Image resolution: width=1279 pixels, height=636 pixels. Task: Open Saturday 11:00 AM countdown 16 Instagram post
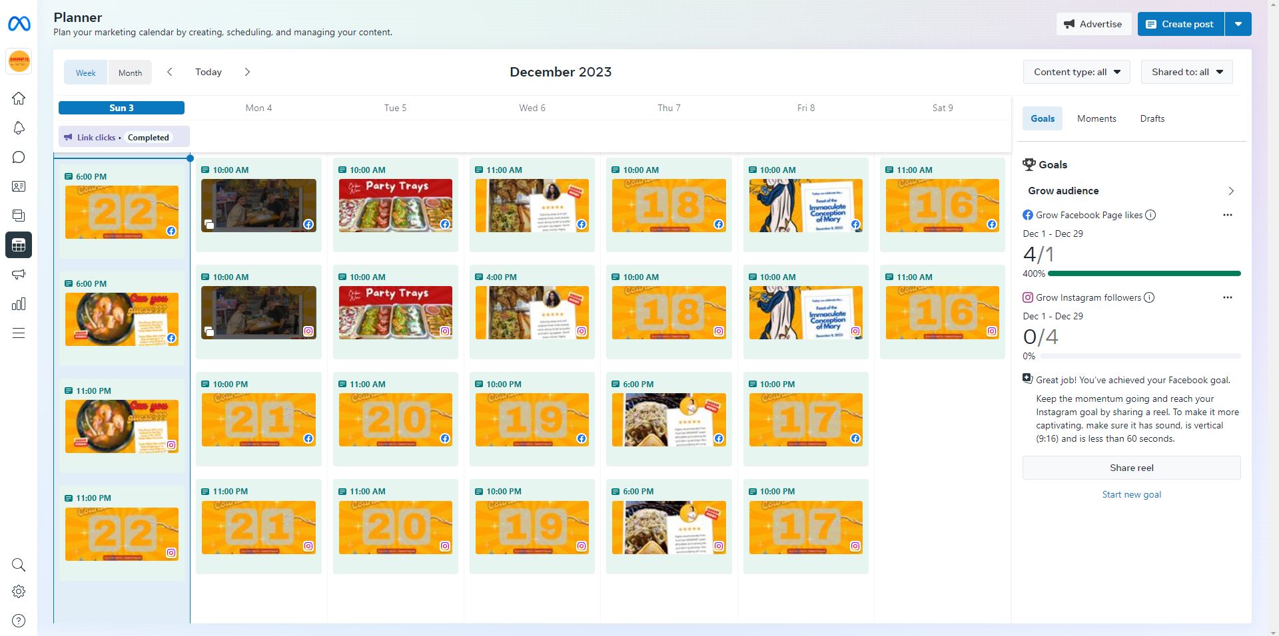click(x=943, y=312)
